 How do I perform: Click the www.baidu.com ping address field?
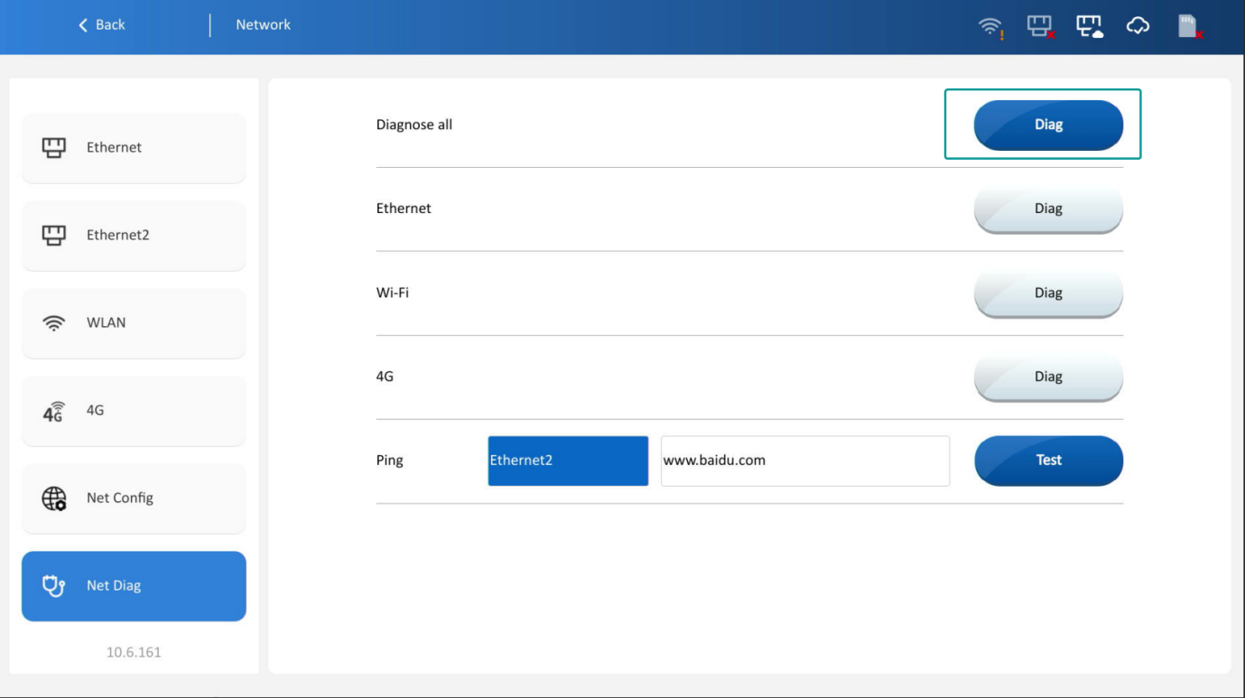click(805, 461)
